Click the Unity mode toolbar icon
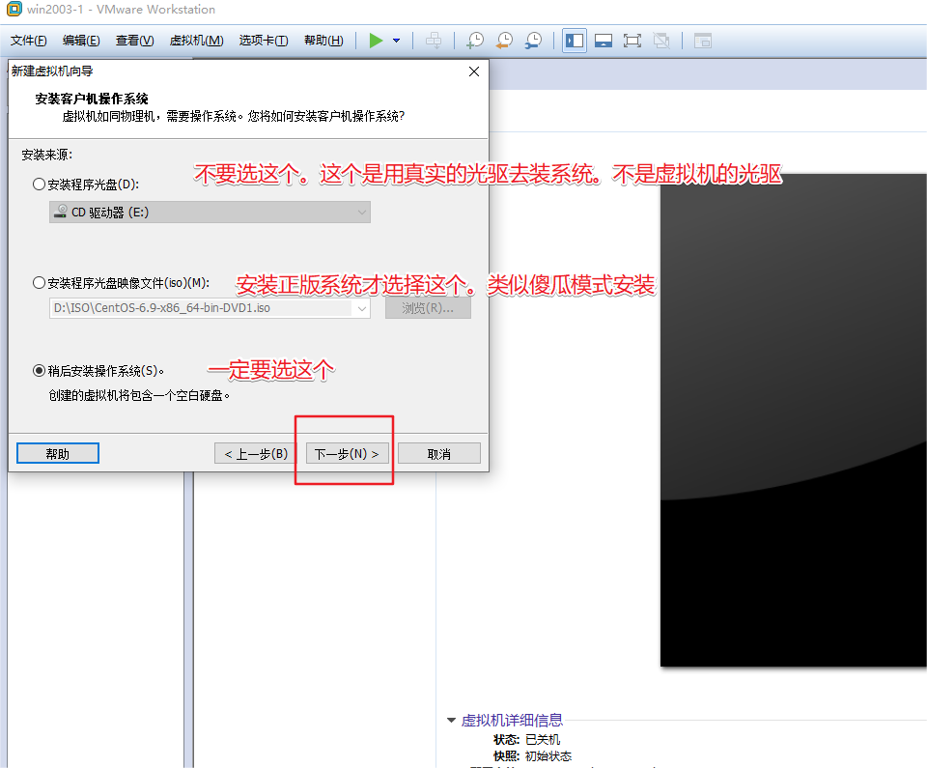 660,41
